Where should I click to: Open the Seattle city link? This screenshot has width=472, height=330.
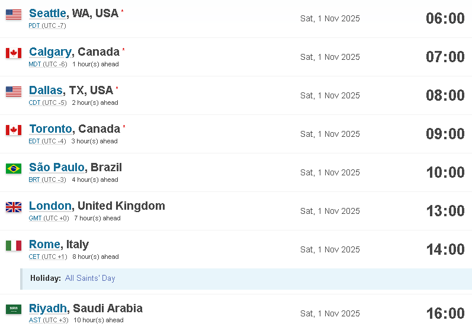coord(47,13)
